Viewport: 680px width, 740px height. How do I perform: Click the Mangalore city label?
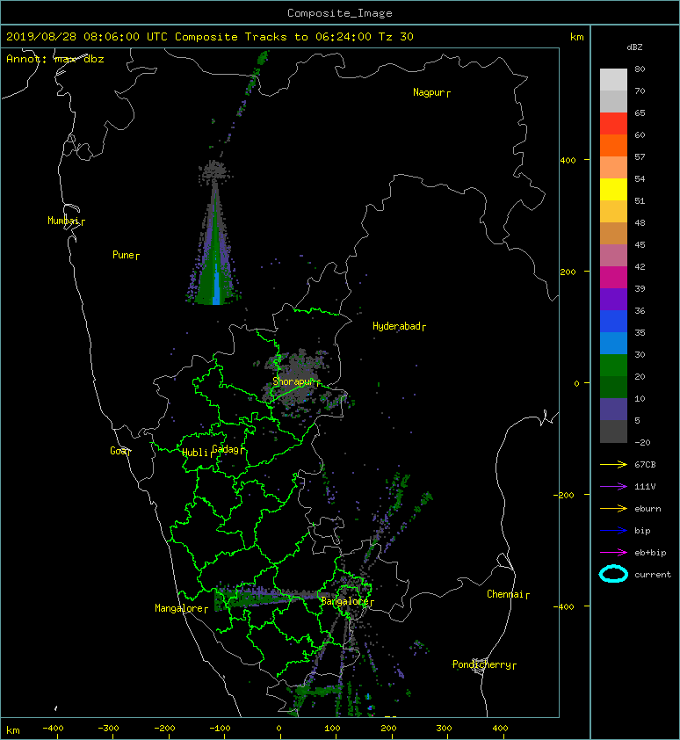[x=181, y=609]
